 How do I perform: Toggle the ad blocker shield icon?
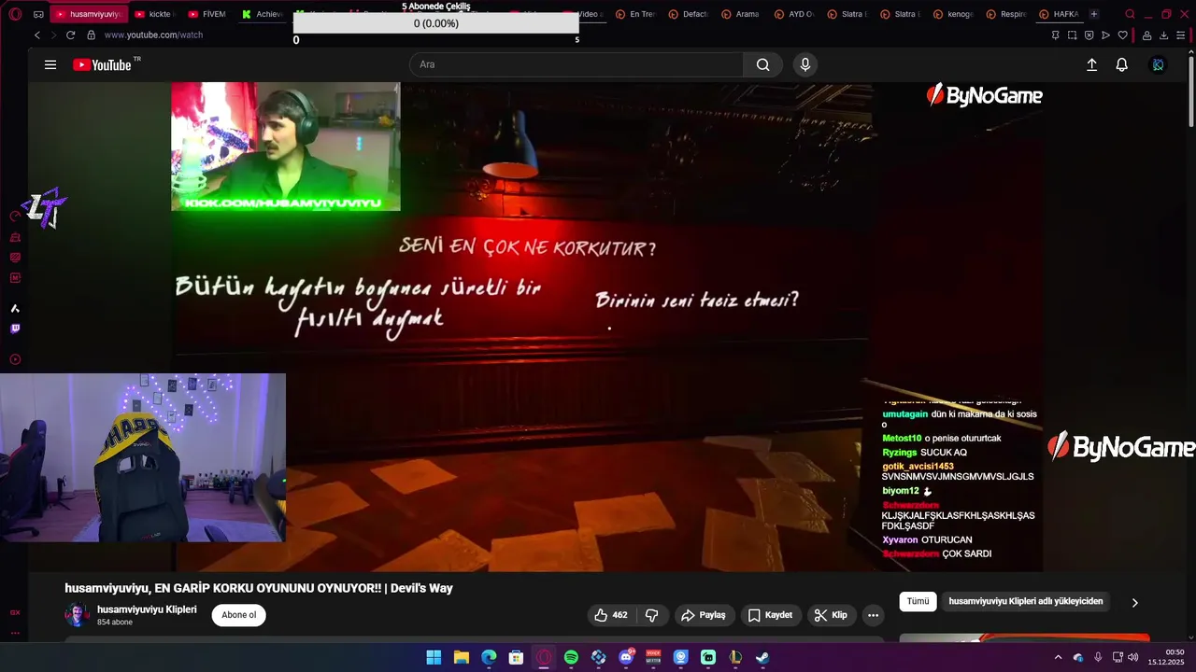coord(1089,35)
